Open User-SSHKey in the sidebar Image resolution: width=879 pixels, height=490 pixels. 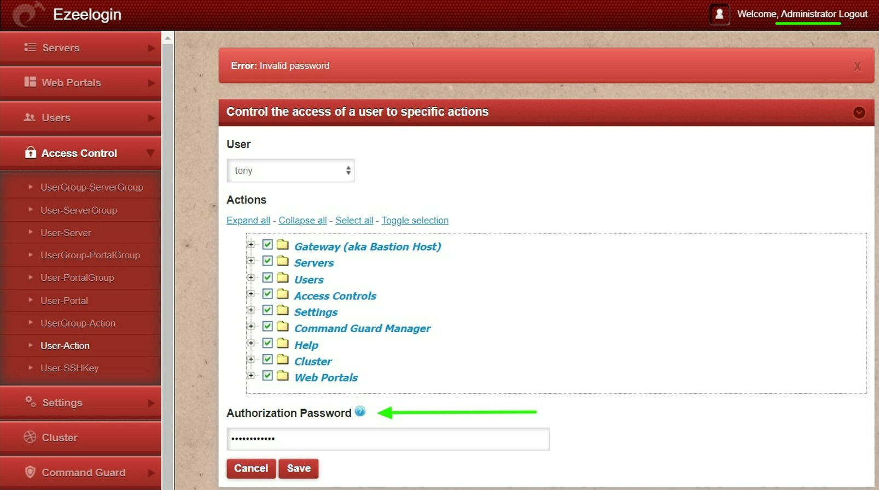[x=69, y=368]
